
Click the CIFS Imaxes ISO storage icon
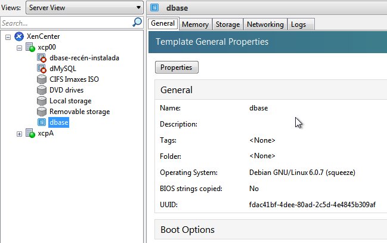pyautogui.click(x=42, y=79)
